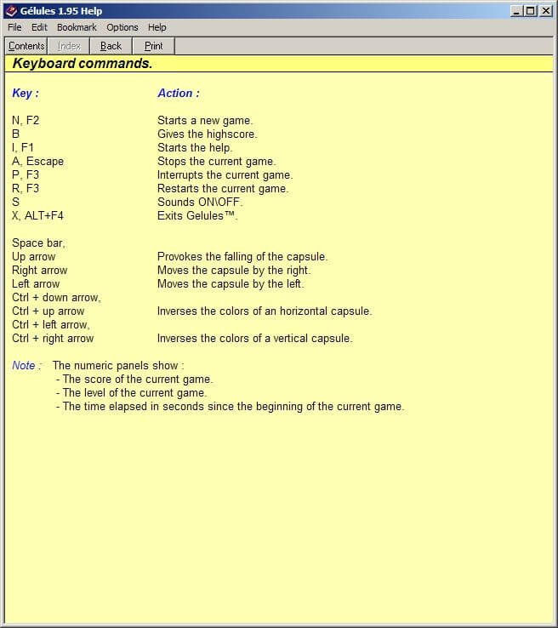Click the 'Ctrl + left arrow,' entry
Viewport: 558px width, 628px height.
coord(51,324)
